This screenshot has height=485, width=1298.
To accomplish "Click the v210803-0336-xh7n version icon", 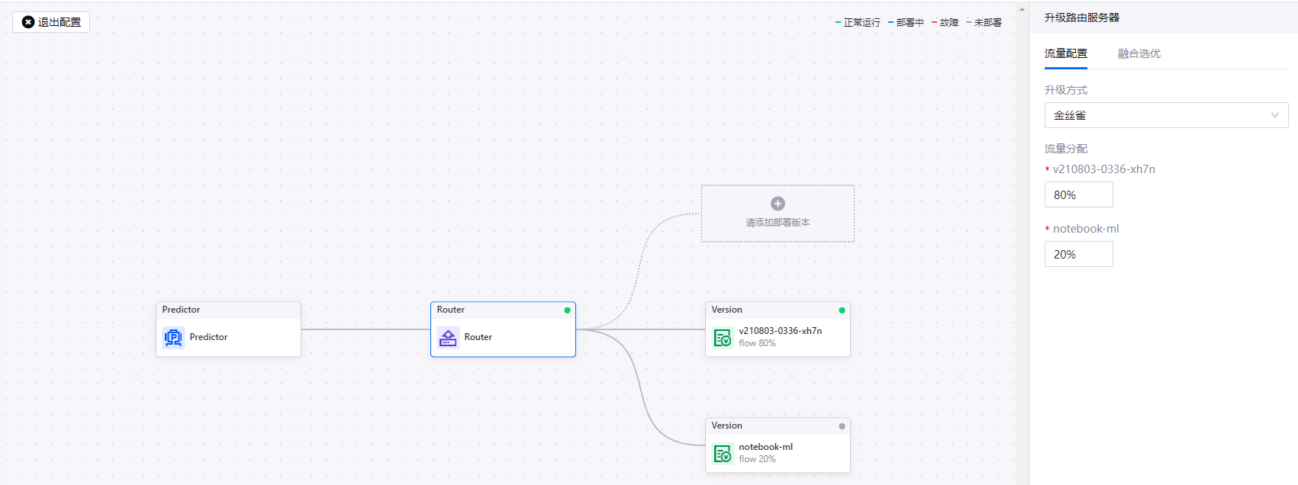I will (x=722, y=337).
